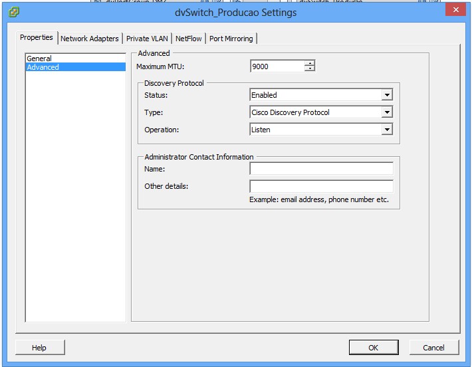Click the vSphere icon in title bar

pos(13,12)
